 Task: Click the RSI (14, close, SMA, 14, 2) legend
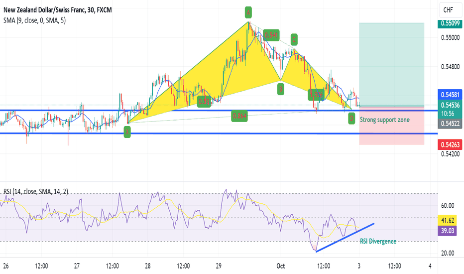(x=36, y=192)
